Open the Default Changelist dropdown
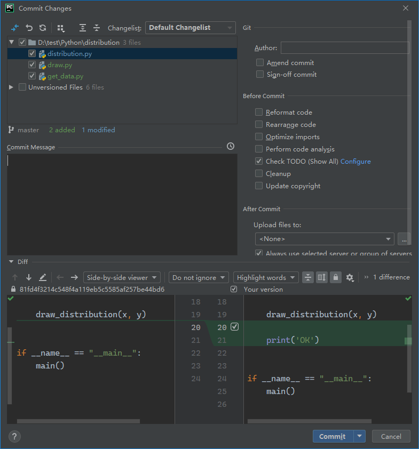 [191, 28]
